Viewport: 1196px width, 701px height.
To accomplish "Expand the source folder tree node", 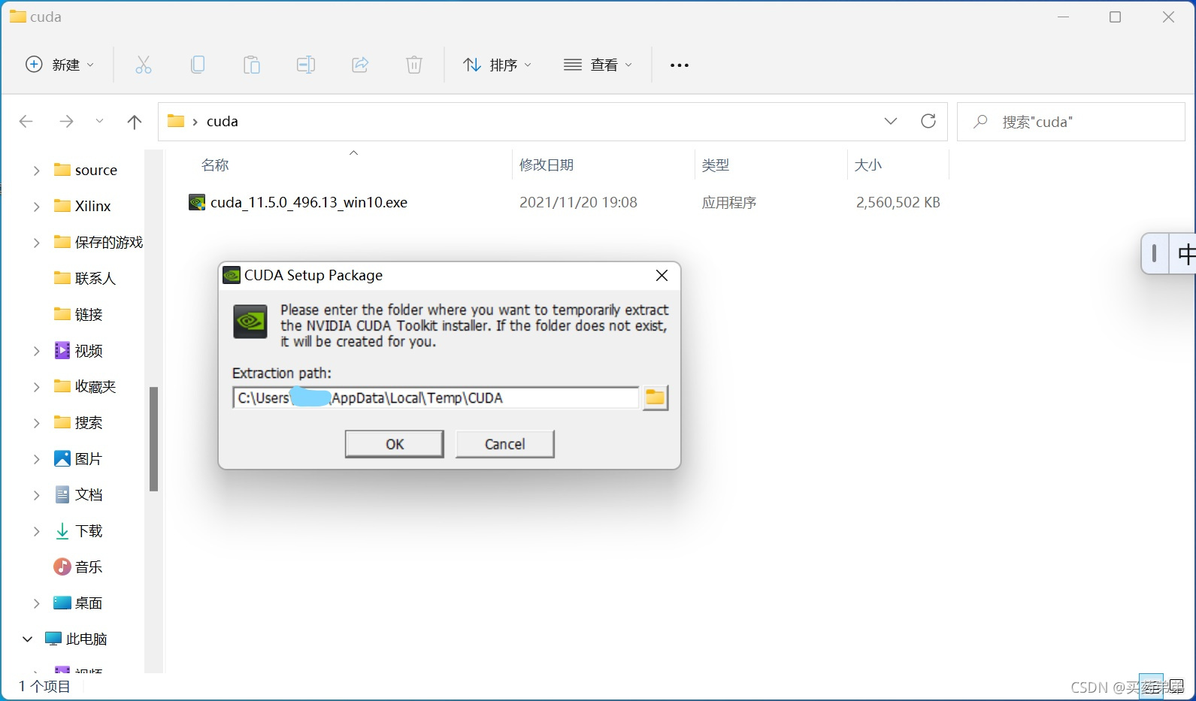I will 36,171.
